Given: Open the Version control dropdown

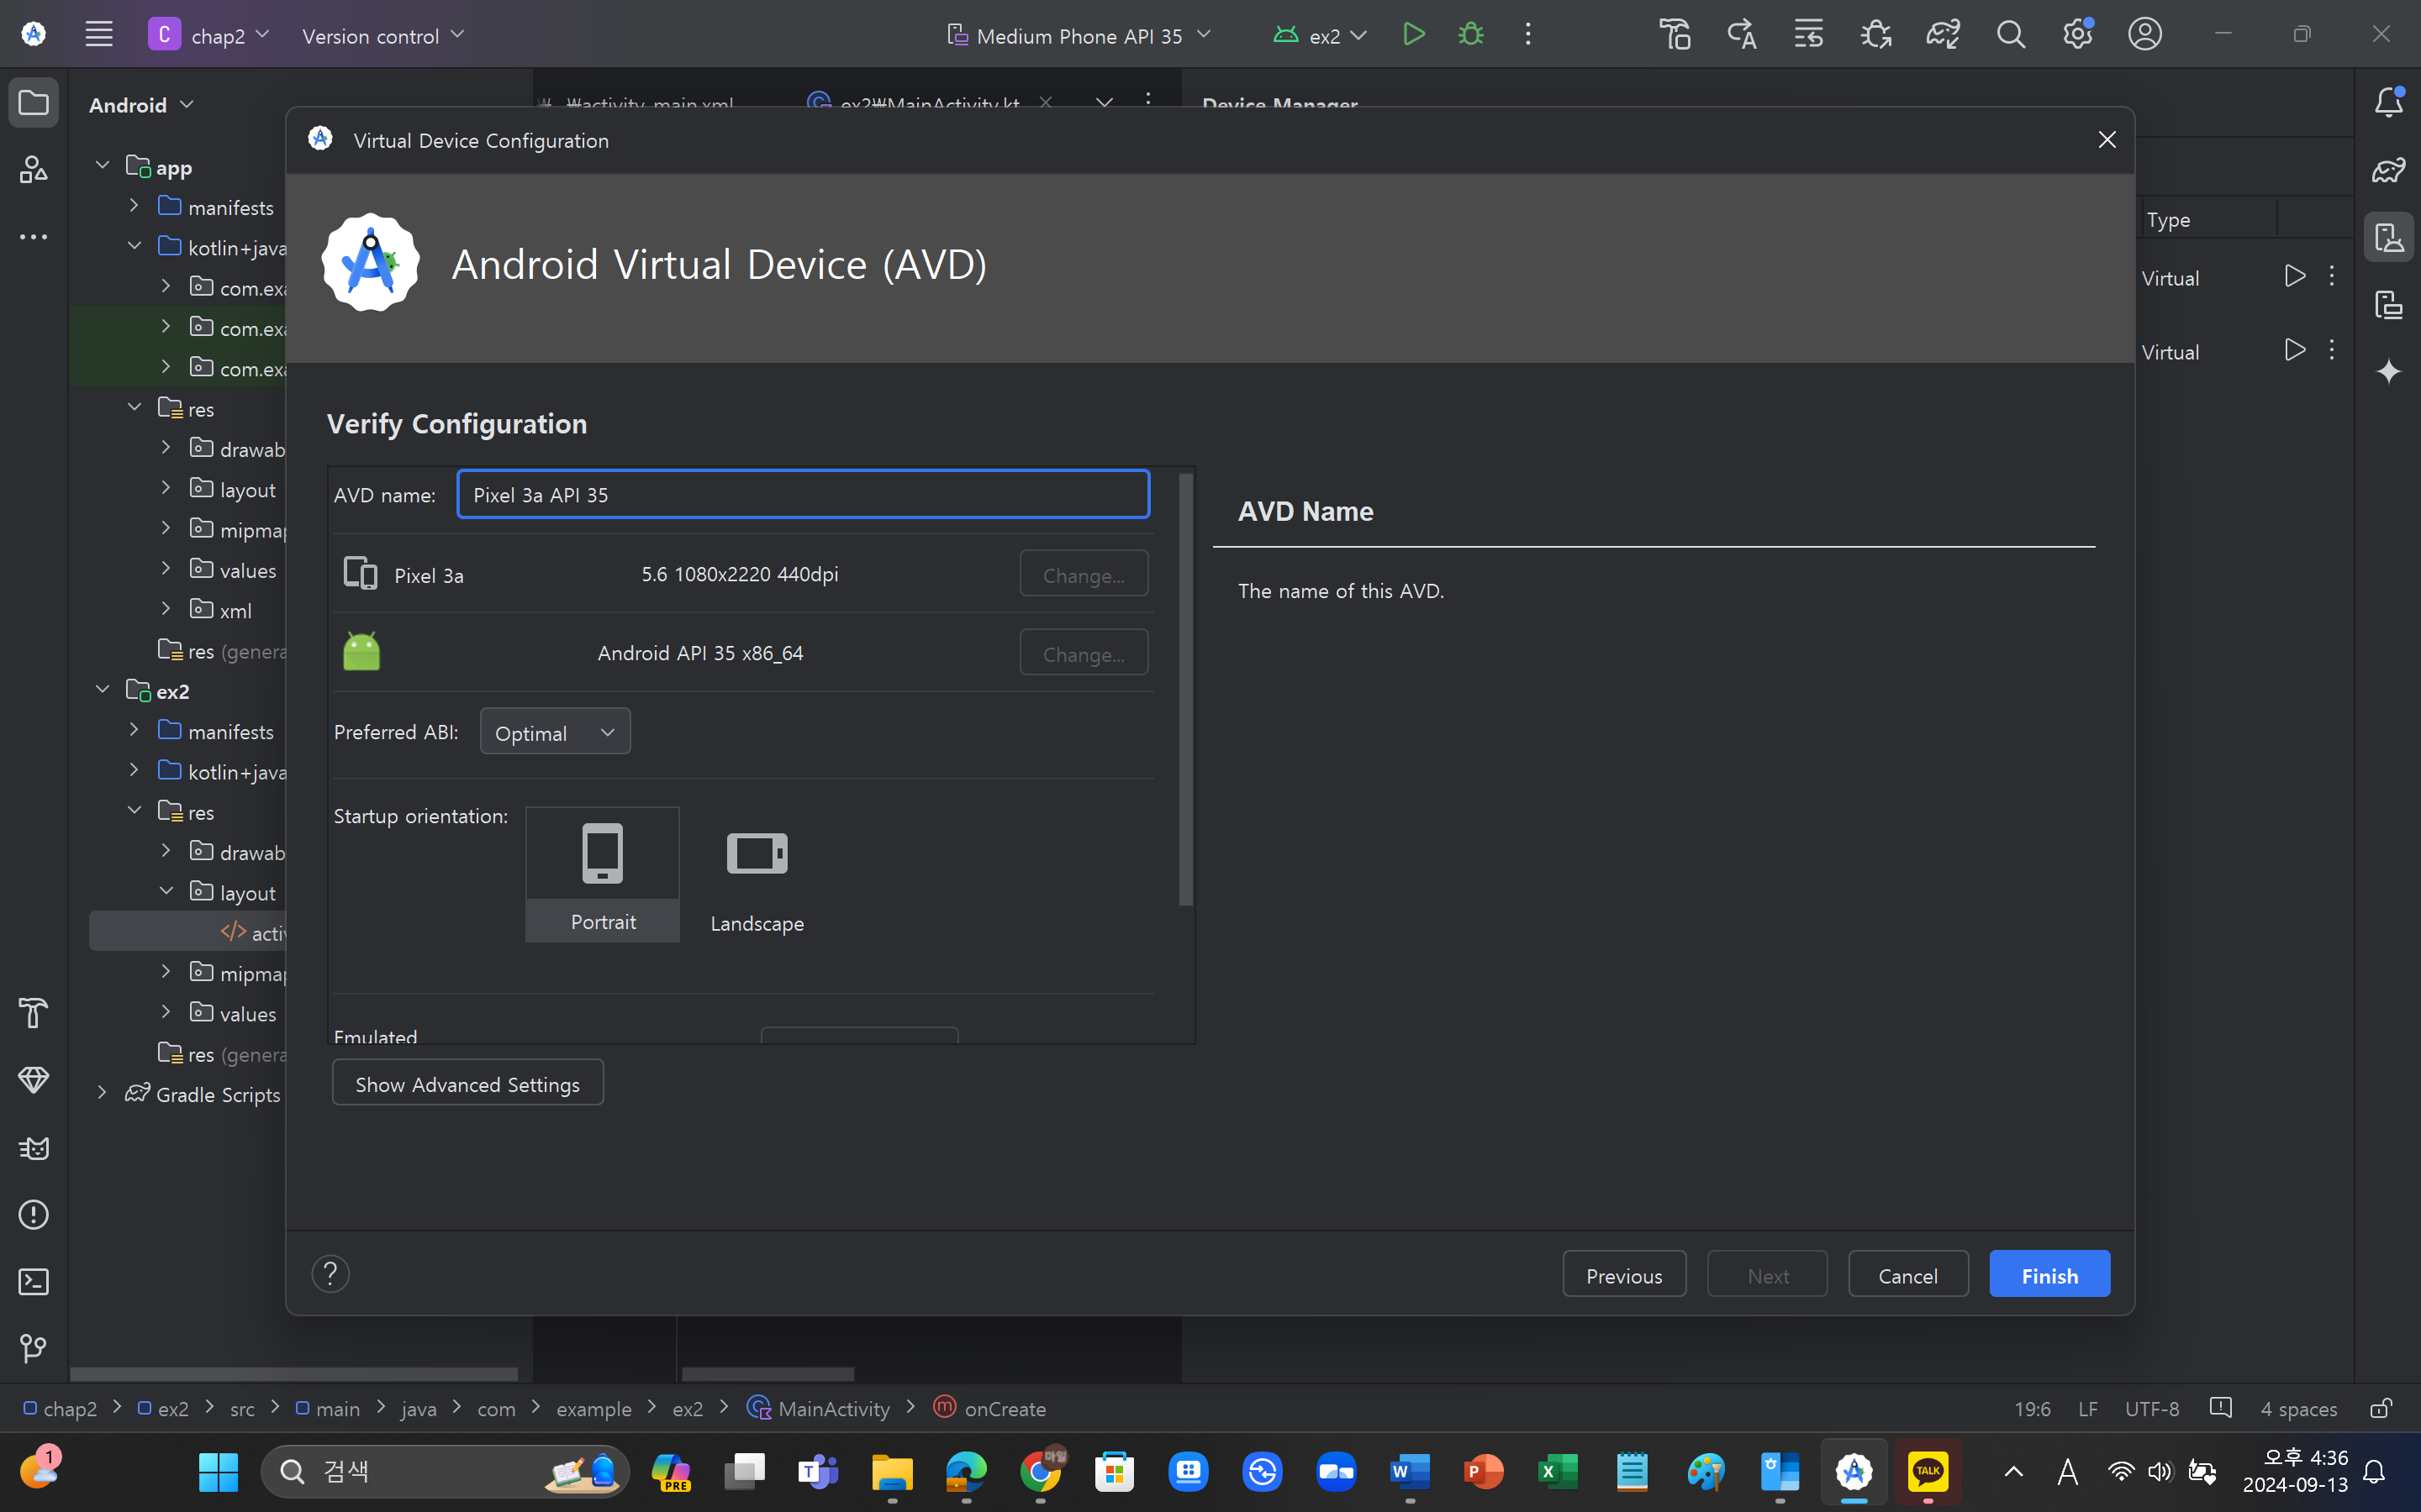Looking at the screenshot, I should 383,35.
